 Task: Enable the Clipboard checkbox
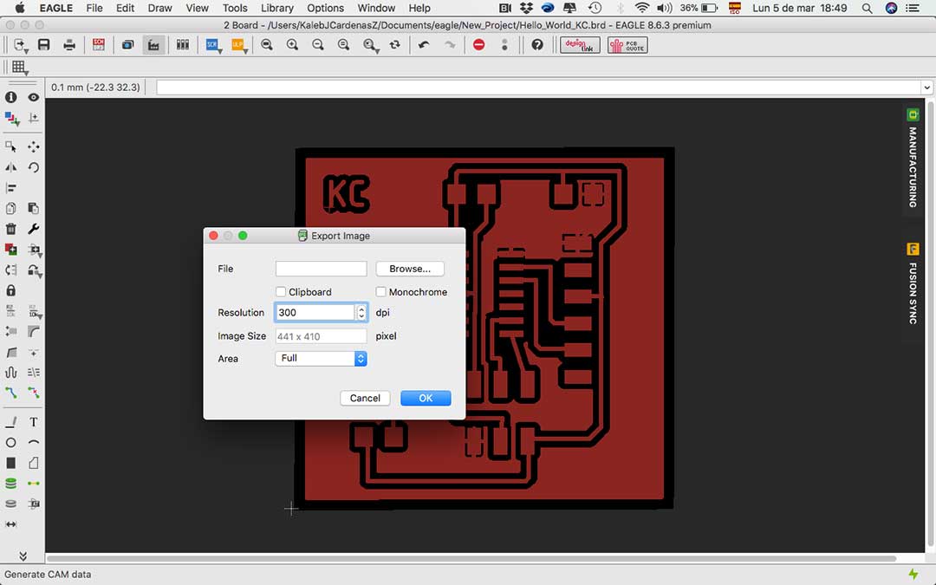tap(281, 292)
